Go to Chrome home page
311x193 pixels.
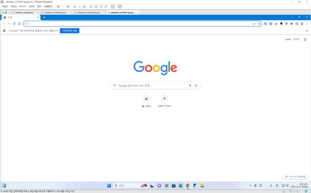(19, 24)
